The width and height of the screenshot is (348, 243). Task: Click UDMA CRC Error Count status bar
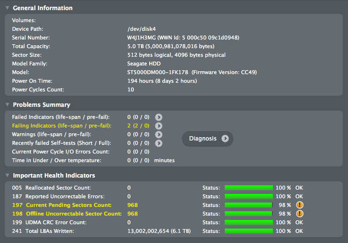(x=249, y=222)
